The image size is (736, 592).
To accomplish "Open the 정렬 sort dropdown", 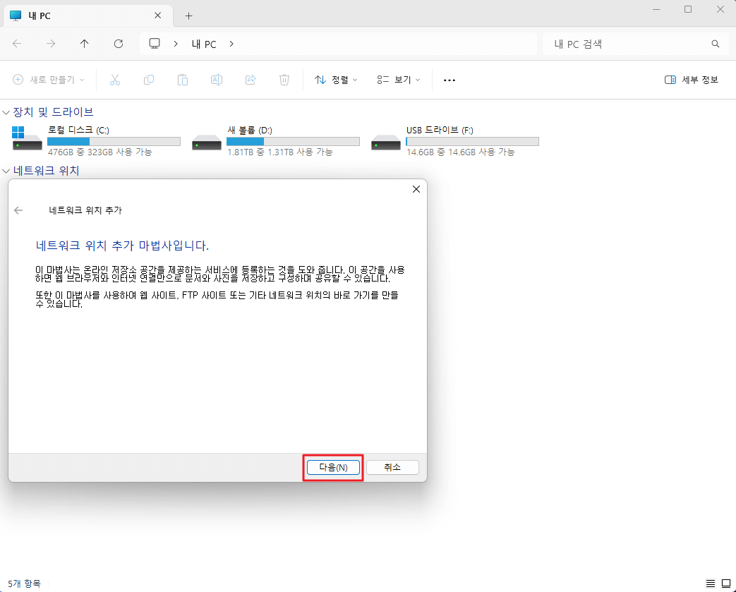I will pyautogui.click(x=336, y=80).
